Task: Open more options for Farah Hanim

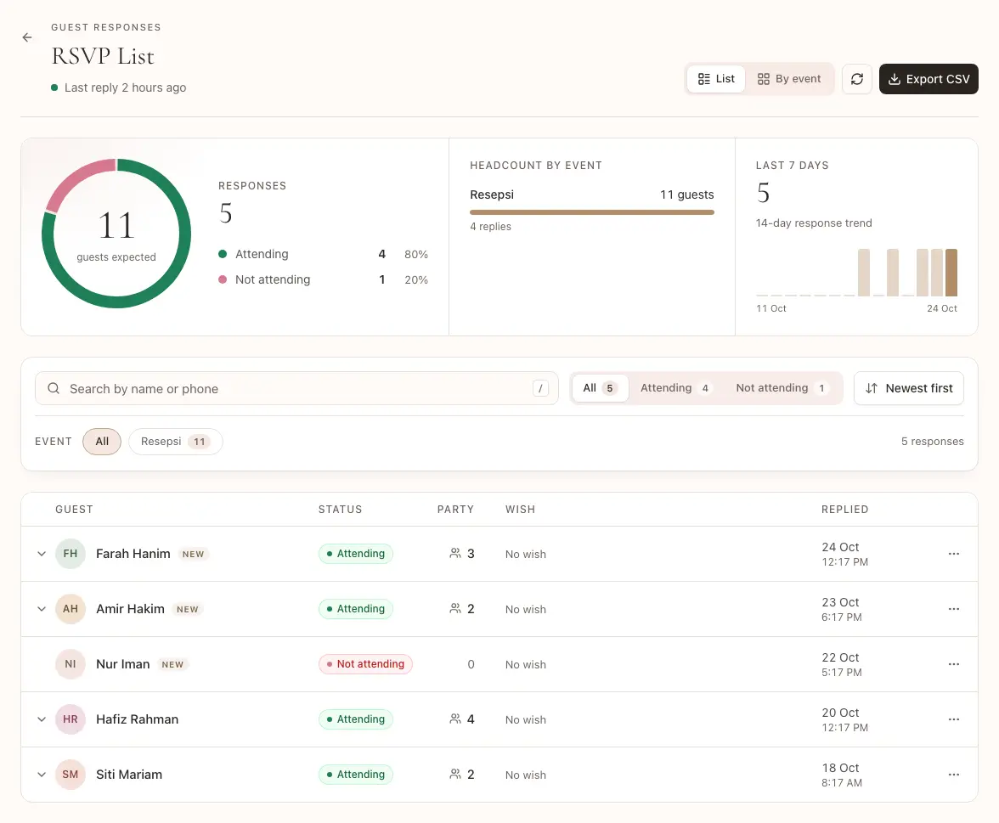Action: click(x=954, y=554)
